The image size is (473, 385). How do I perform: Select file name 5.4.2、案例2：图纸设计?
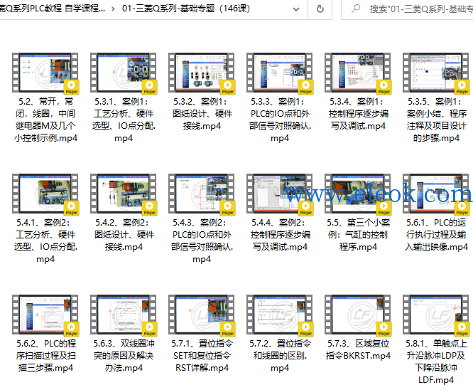click(x=124, y=235)
